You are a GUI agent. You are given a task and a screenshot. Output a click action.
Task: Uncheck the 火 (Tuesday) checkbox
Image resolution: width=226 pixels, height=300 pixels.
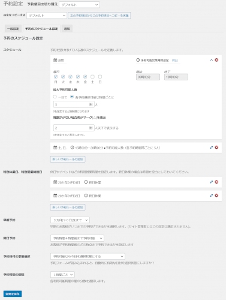[x=63, y=77]
